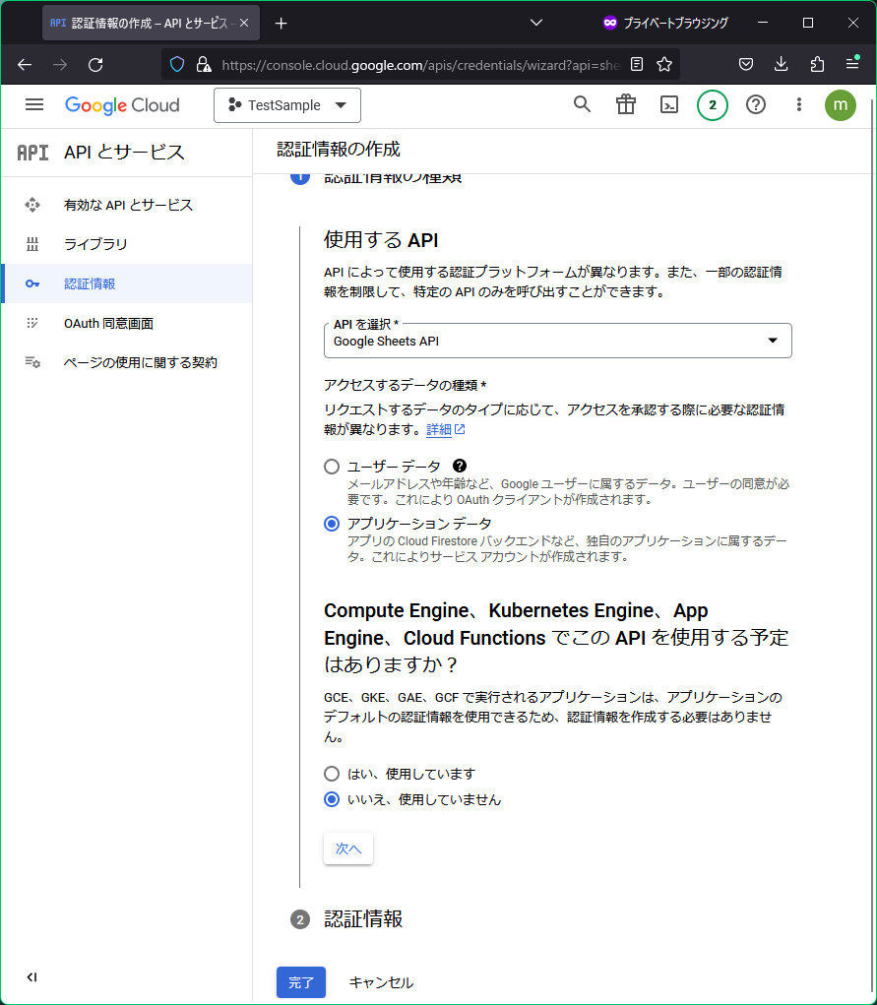Open the browser tab list chevron

[x=535, y=23]
